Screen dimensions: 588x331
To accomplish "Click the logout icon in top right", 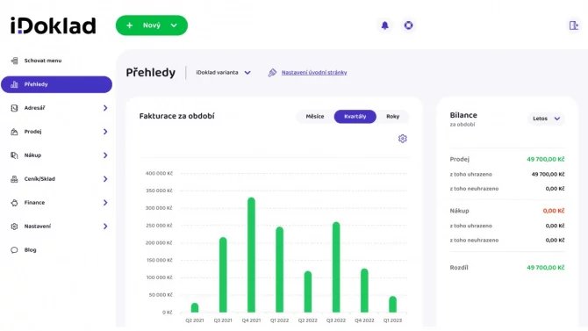I will click(573, 25).
